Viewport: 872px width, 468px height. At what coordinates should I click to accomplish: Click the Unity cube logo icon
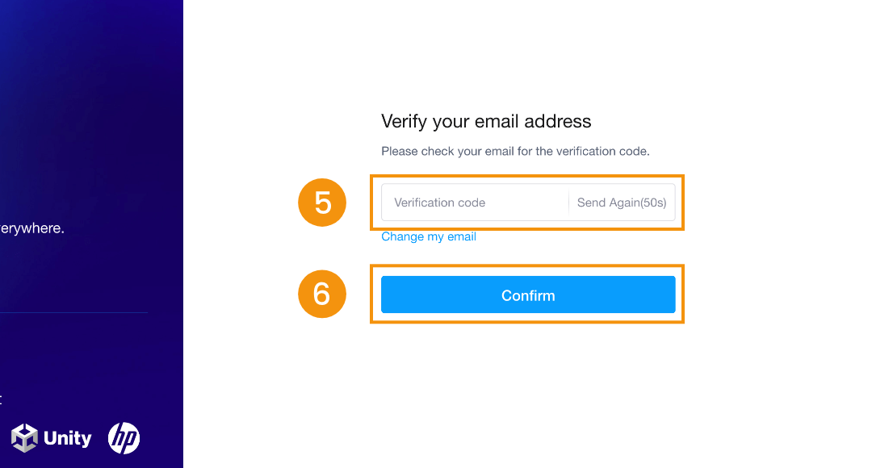tap(24, 438)
